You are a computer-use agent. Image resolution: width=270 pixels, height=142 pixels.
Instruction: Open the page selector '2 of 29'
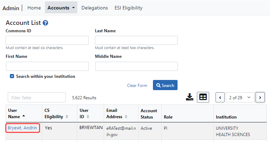pos(240,97)
